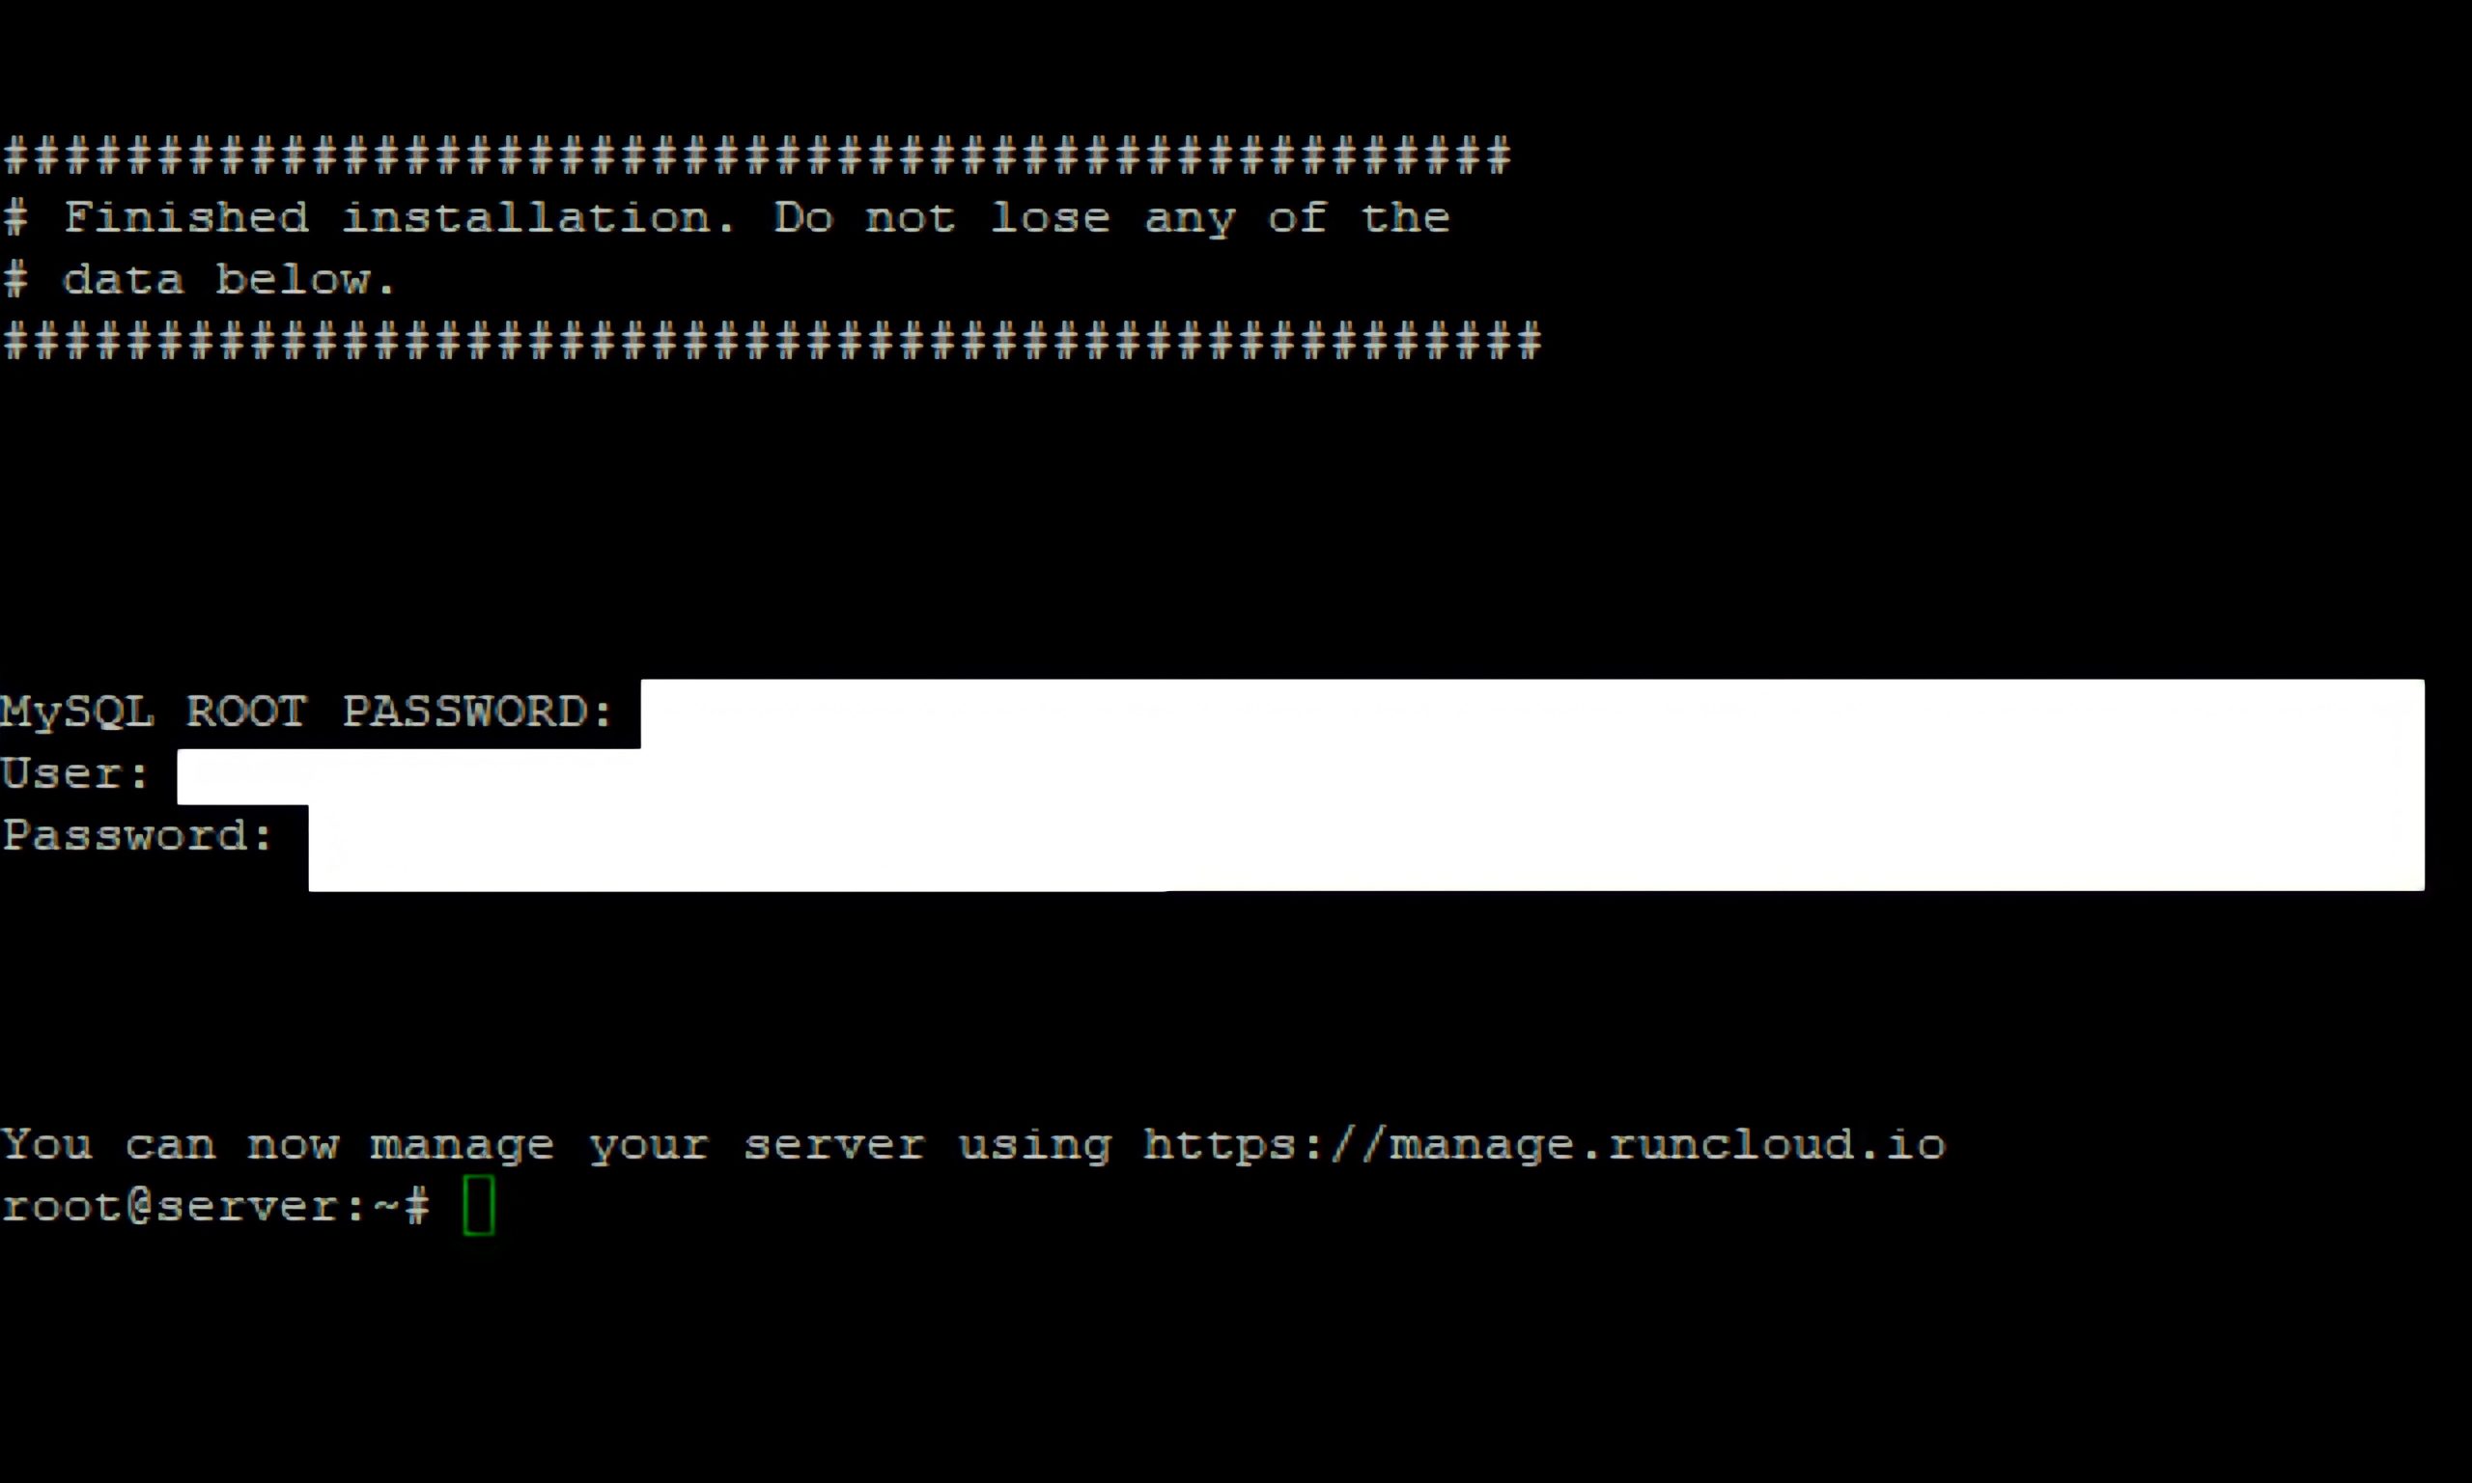The height and width of the screenshot is (1483, 2472).
Task: Click the User credential field
Action: [x=1298, y=771]
